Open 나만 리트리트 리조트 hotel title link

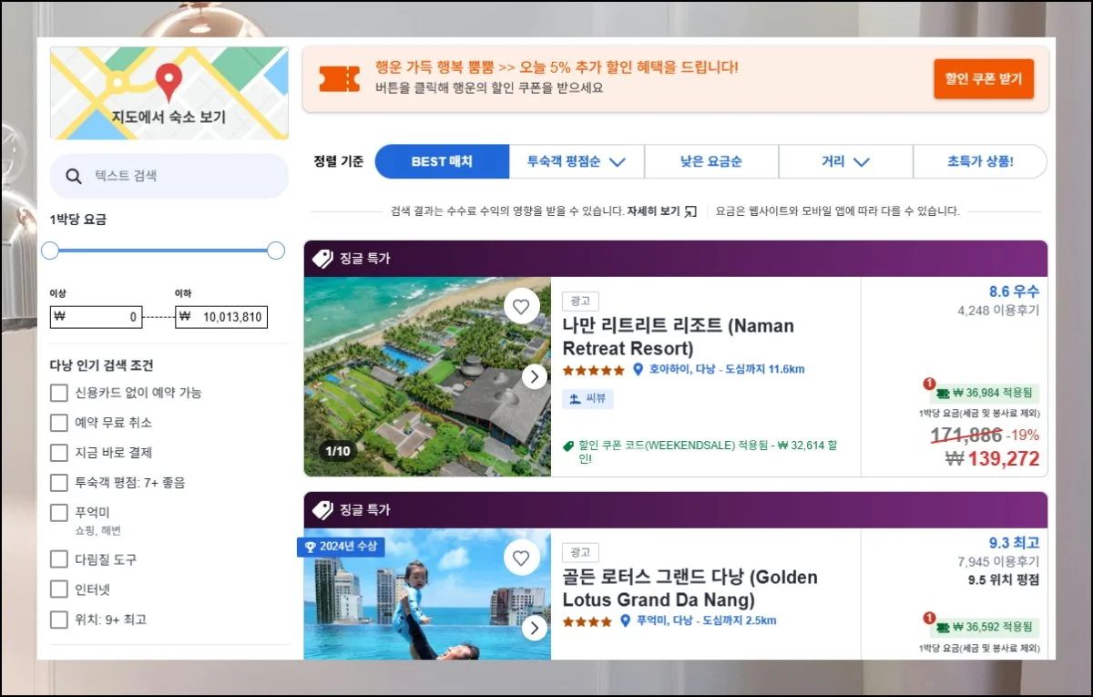click(678, 337)
